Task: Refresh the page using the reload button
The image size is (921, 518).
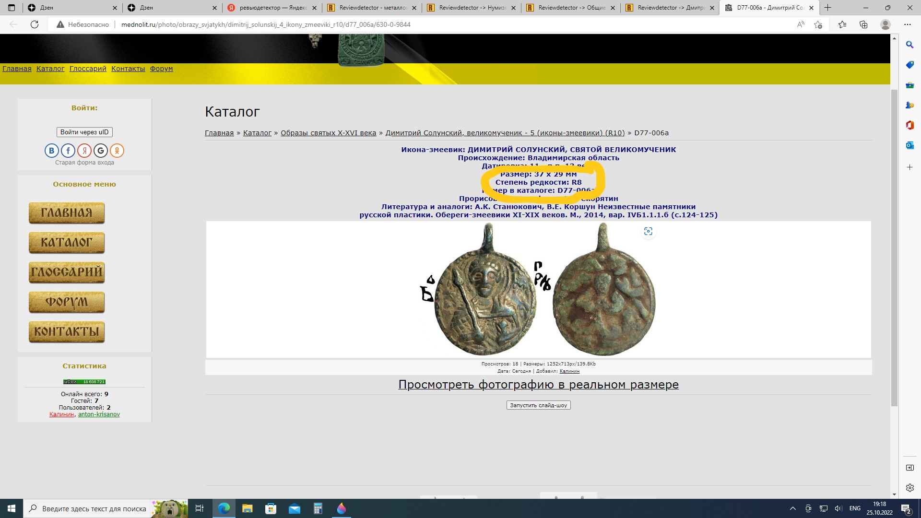Action: 35,24
